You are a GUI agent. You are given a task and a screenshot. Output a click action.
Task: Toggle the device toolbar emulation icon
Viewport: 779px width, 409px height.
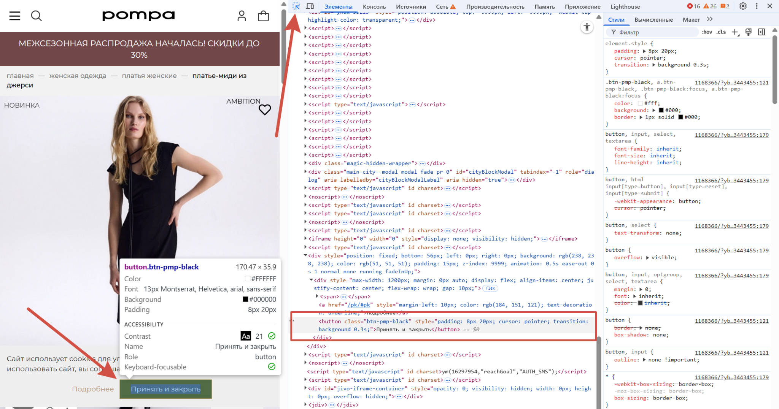(x=310, y=6)
